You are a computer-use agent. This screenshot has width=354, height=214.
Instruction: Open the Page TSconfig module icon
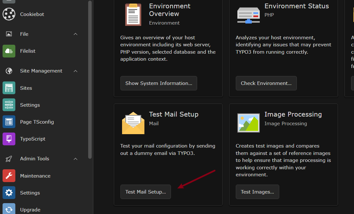(9, 122)
